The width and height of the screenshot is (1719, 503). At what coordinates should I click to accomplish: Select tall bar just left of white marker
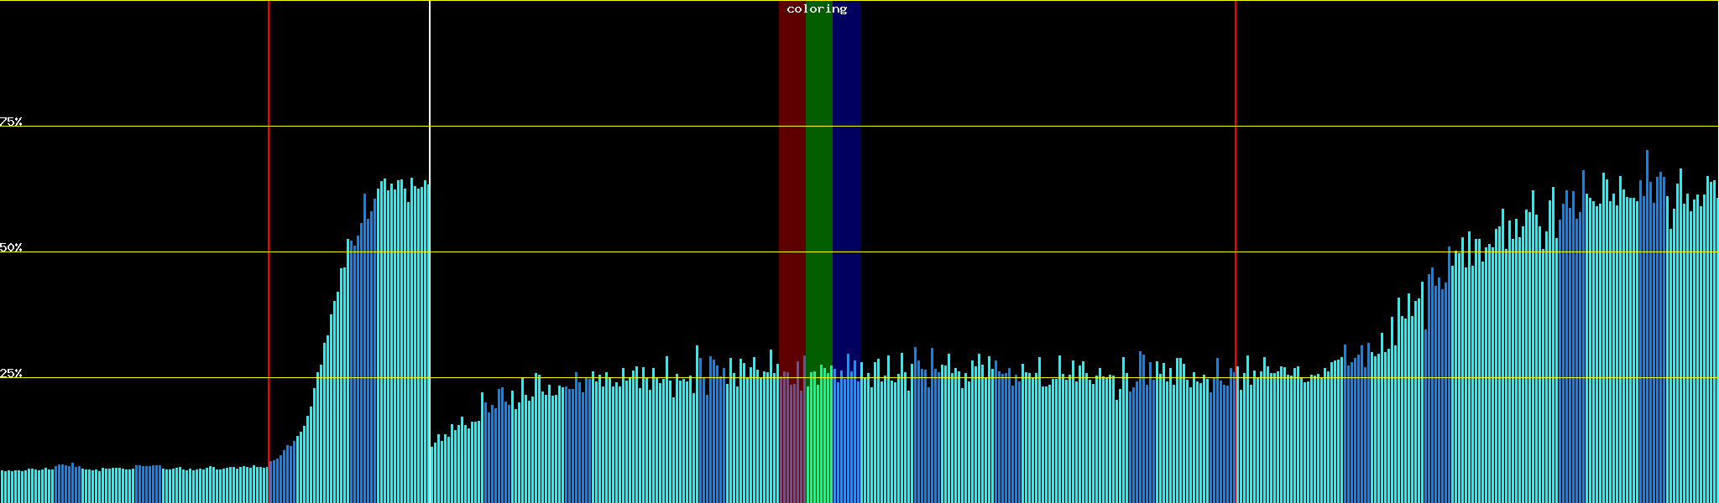click(x=426, y=335)
